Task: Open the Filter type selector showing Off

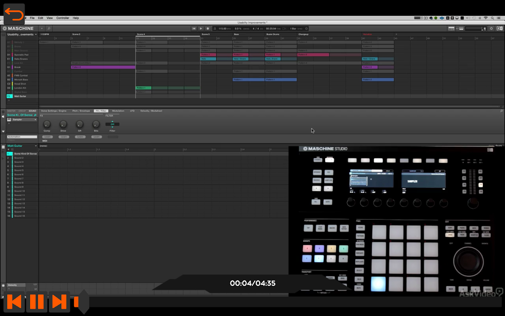Action: pyautogui.click(x=112, y=124)
